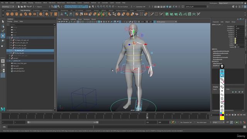Click the current time marker on the time slider
The image size is (247, 139).
(147, 116)
